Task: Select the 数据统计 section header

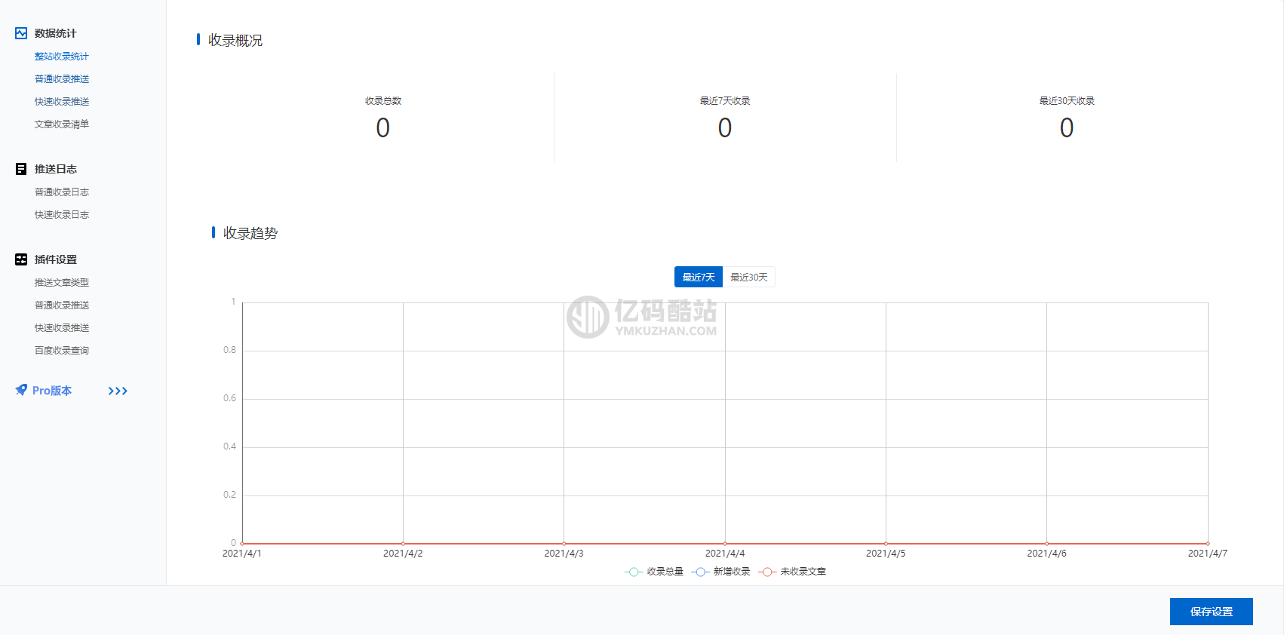Action: [55, 33]
